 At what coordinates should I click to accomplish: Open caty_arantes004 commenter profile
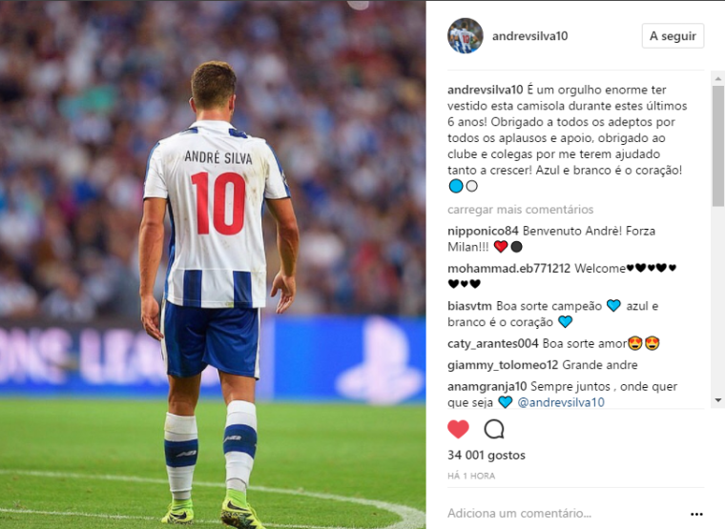(493, 344)
